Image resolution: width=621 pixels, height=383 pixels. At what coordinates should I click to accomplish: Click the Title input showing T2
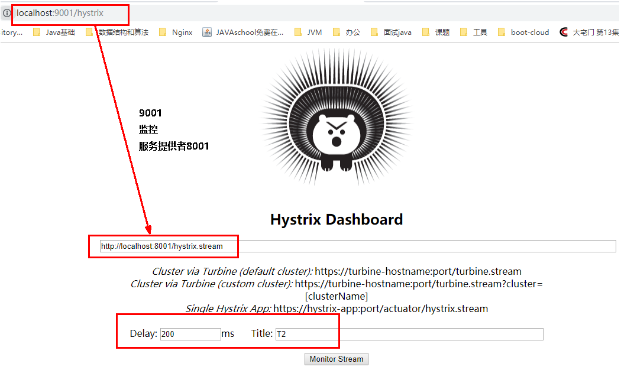click(409, 334)
